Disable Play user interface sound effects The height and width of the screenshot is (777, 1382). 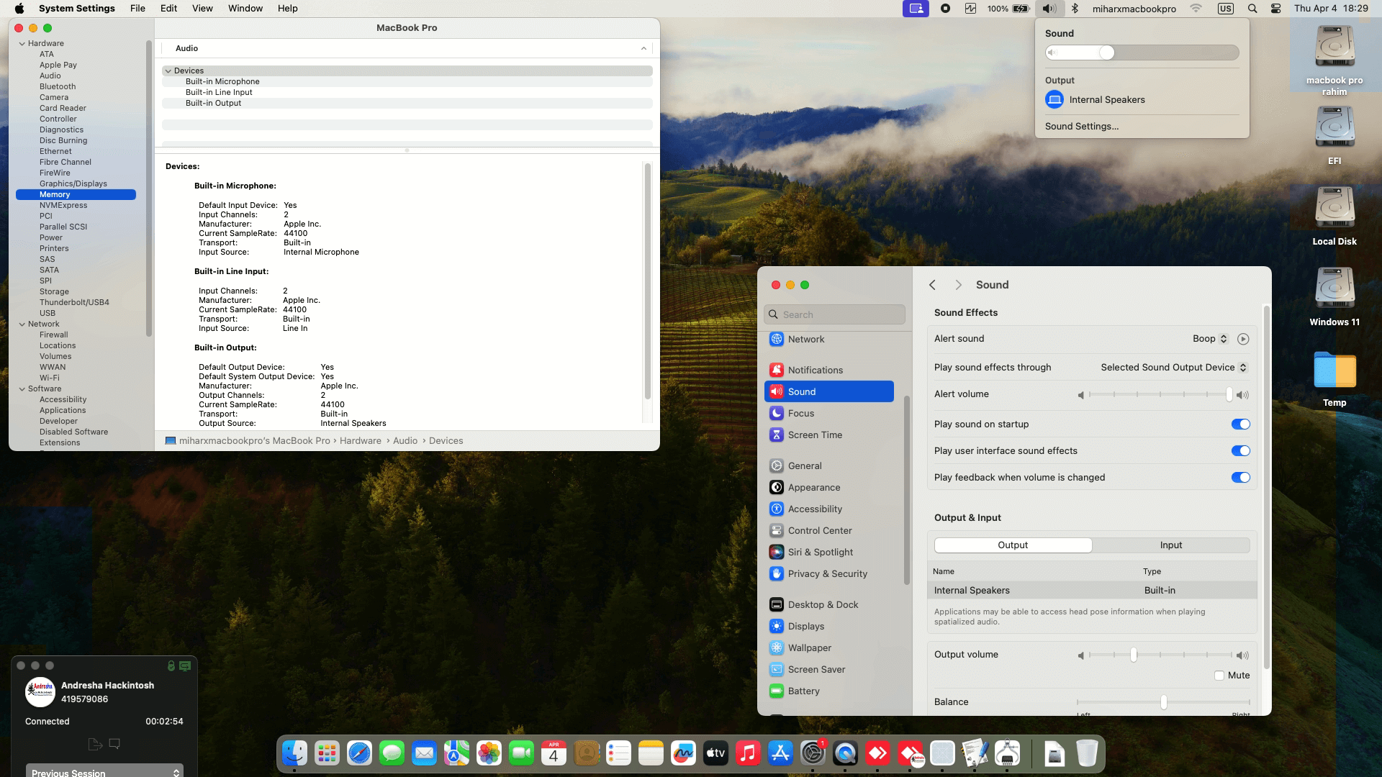[x=1240, y=451]
